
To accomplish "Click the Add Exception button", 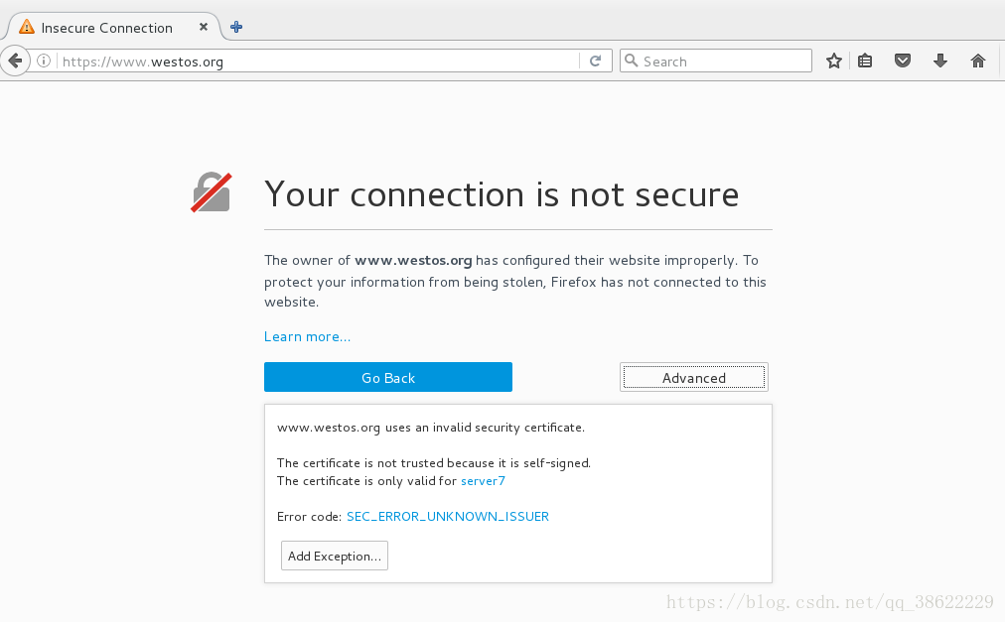I will click(335, 556).
